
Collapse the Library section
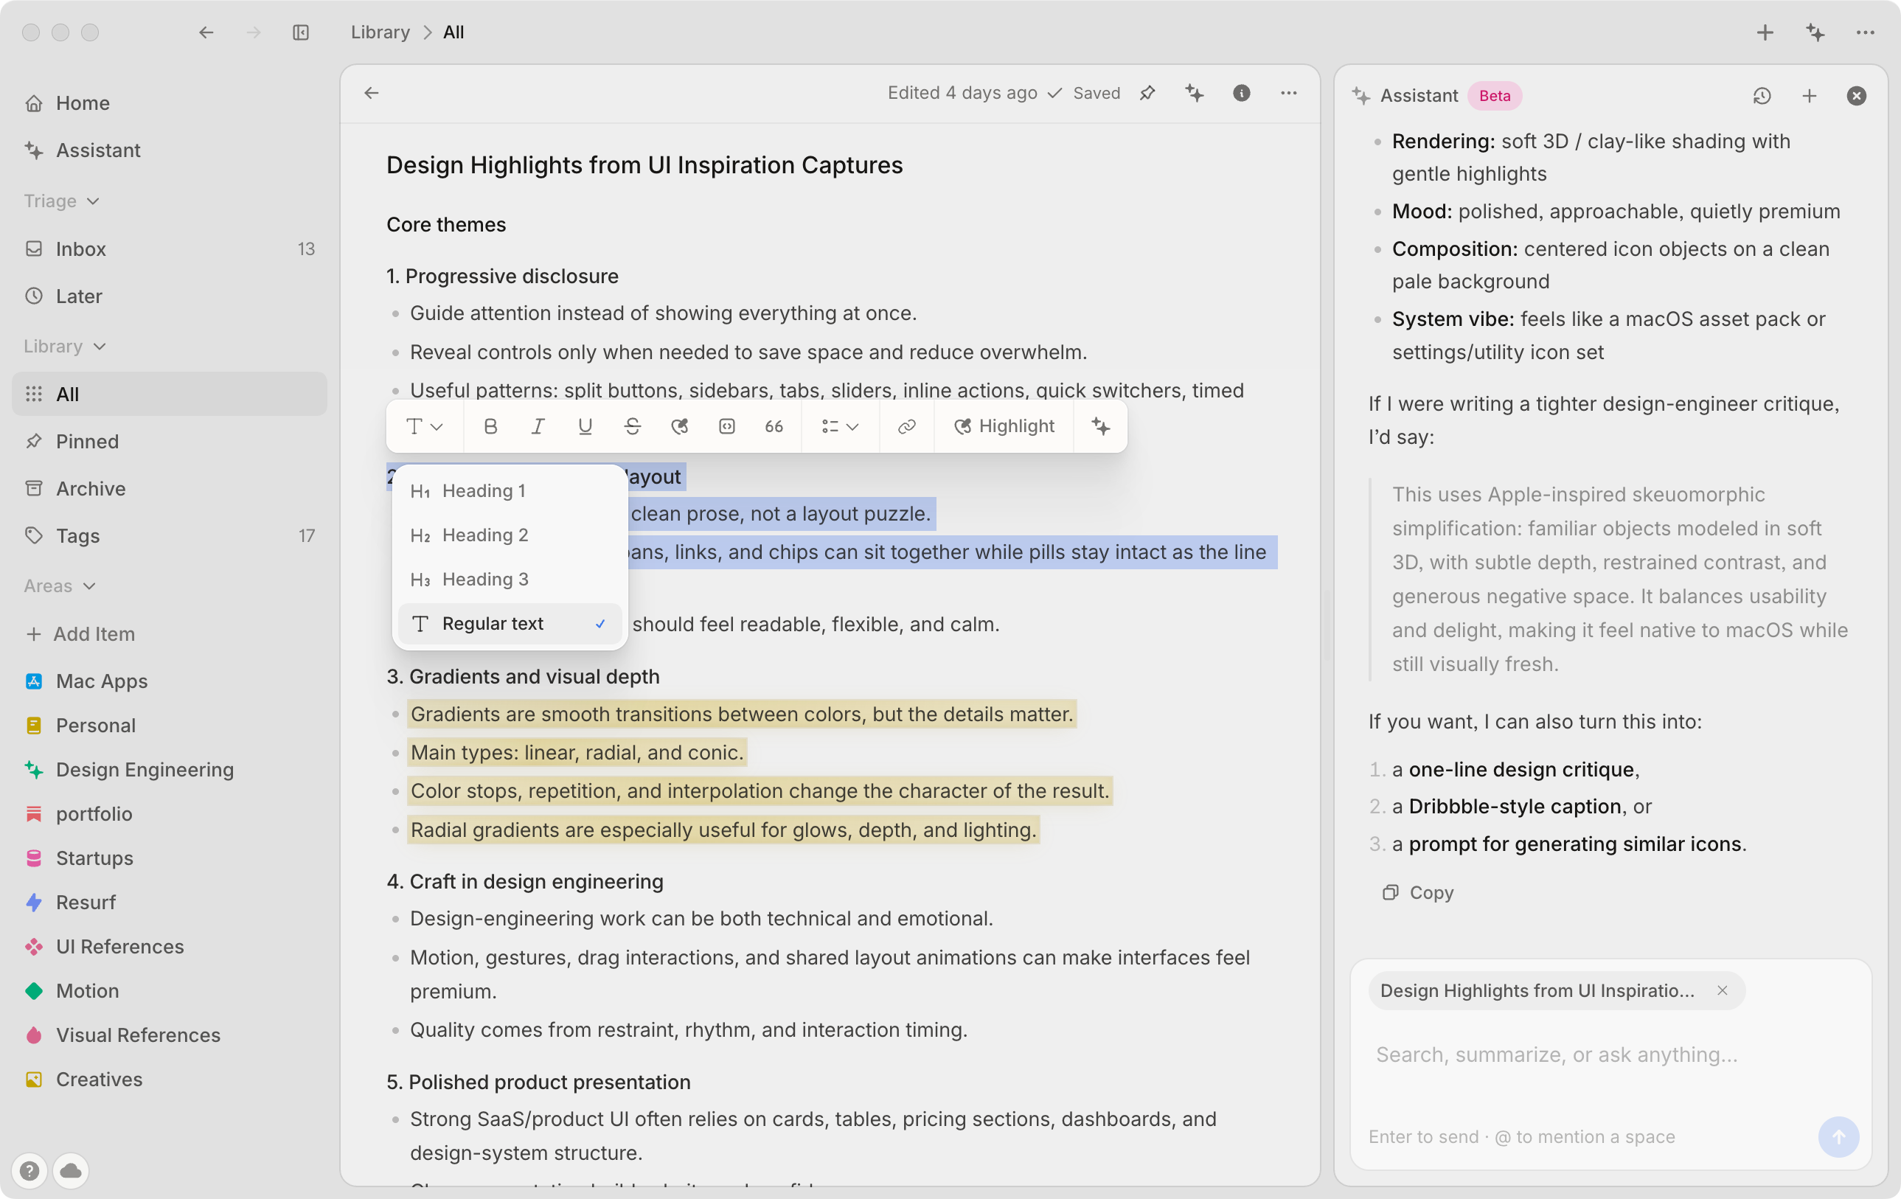65,346
